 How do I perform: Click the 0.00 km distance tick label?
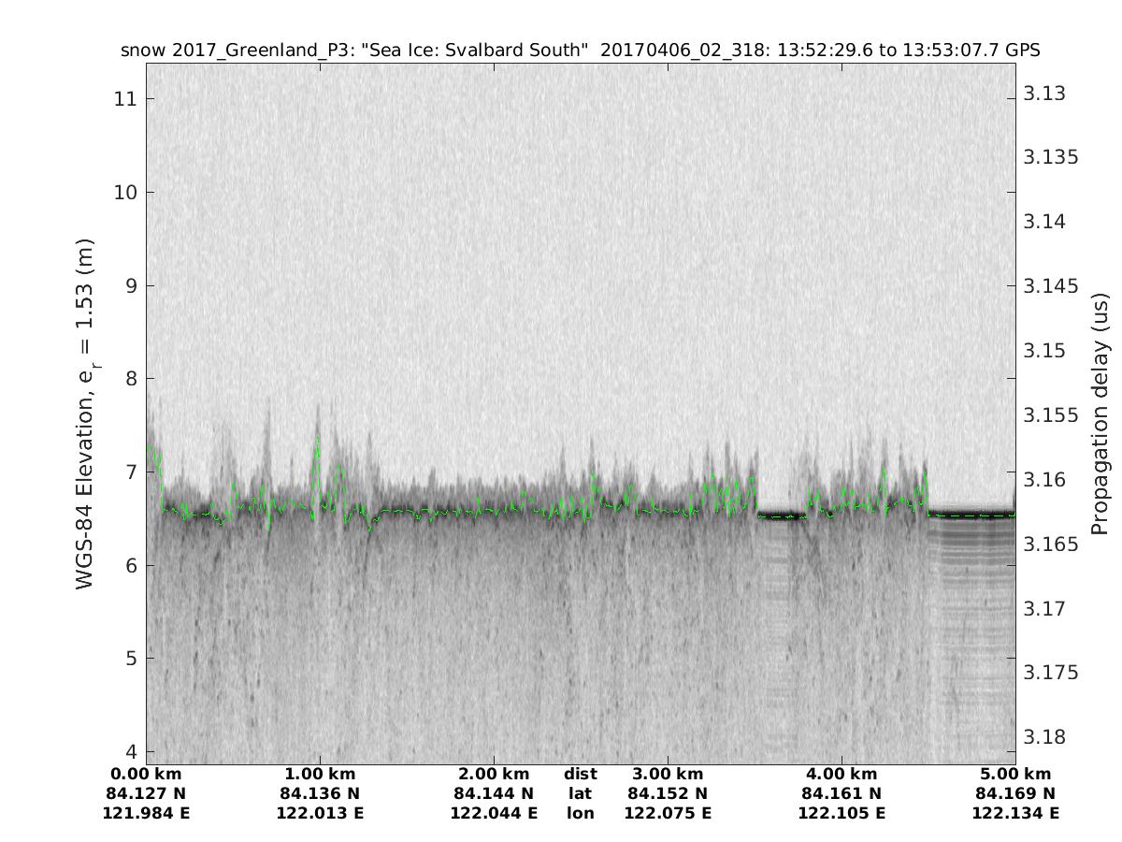click(146, 775)
